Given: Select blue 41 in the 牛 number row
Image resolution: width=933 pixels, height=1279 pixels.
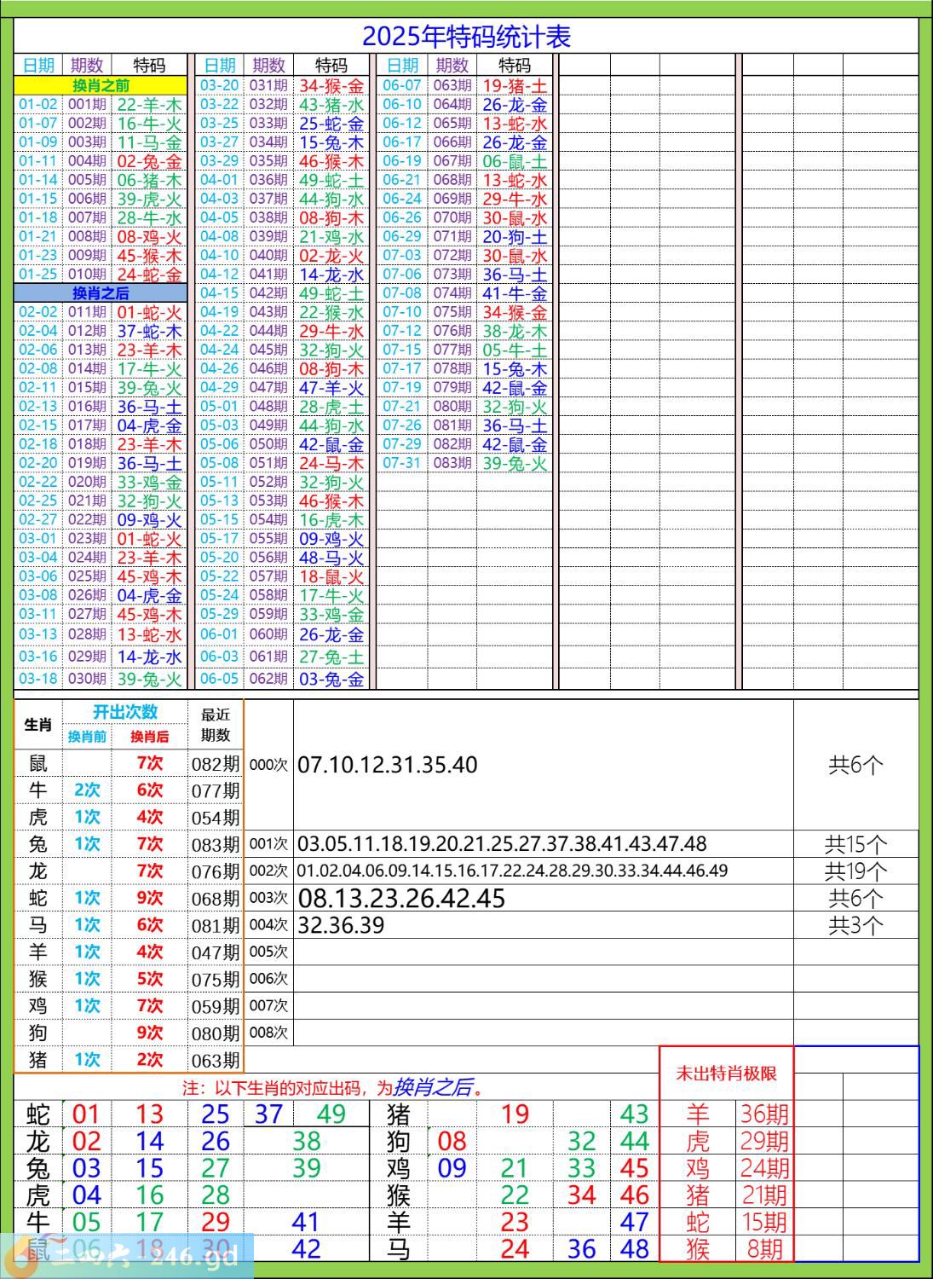Looking at the screenshot, I should pos(306,1222).
